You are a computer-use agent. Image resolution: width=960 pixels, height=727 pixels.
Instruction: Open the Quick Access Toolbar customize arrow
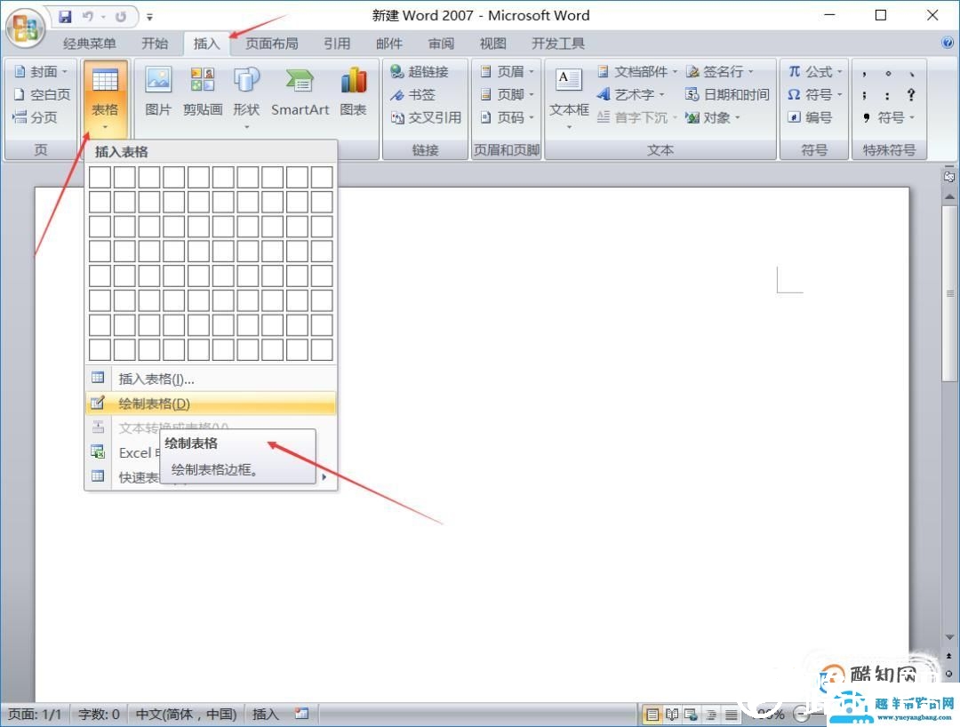(149, 17)
